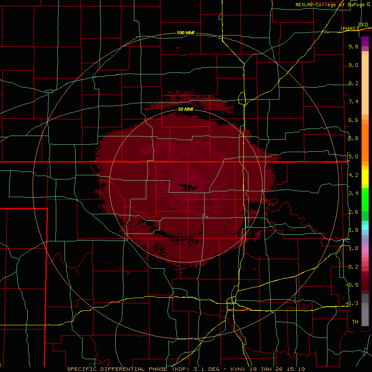Click the black radar site spot at center
This screenshot has width=372, height=372.
point(188,187)
